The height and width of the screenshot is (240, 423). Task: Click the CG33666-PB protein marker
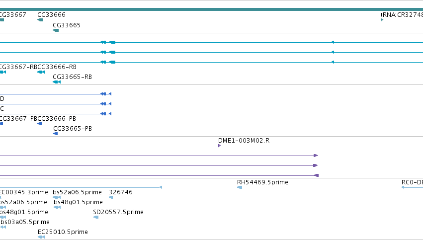pyautogui.click(x=39, y=124)
